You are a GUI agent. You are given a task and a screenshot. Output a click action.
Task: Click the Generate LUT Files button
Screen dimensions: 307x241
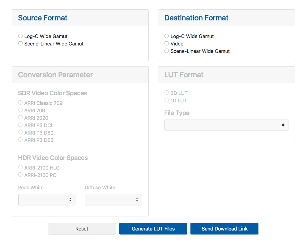153,229
